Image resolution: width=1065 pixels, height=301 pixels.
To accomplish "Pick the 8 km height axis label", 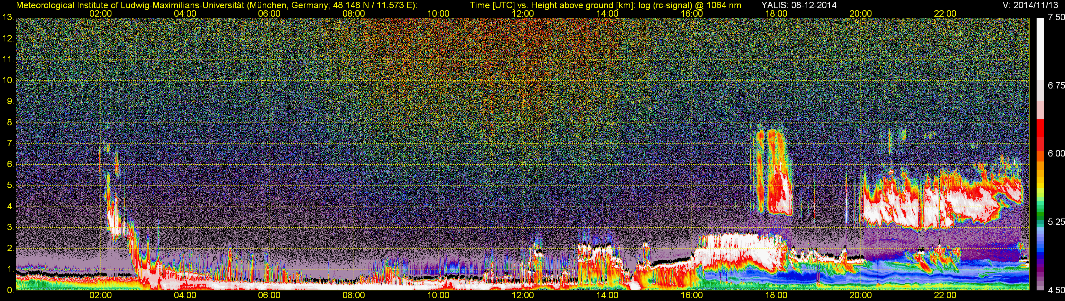I will pyautogui.click(x=10, y=123).
